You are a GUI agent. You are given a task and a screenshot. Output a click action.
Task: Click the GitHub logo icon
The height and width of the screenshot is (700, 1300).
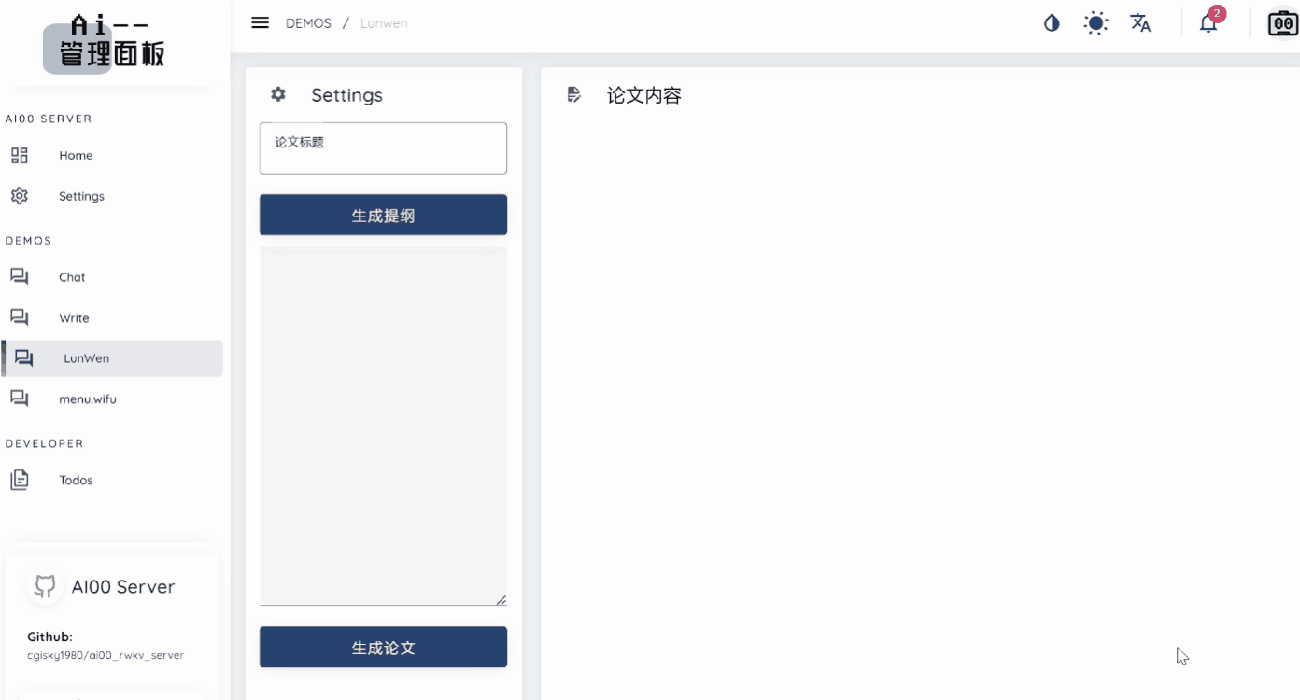pos(44,586)
